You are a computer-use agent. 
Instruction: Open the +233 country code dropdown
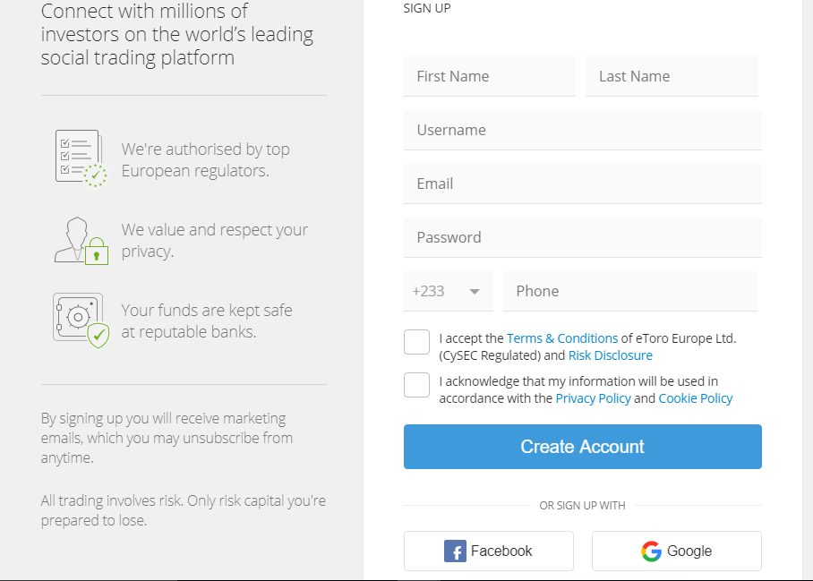pyautogui.click(x=448, y=292)
